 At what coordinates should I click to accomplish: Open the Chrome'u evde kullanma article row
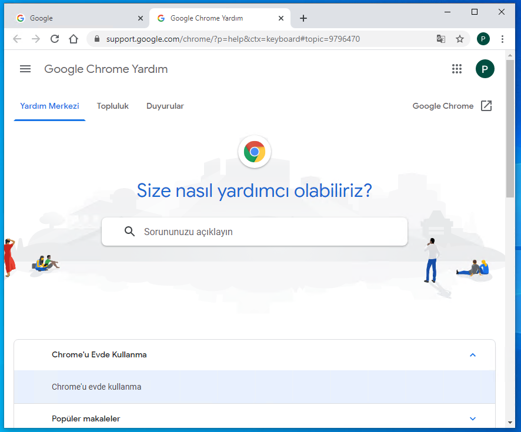tap(255, 387)
